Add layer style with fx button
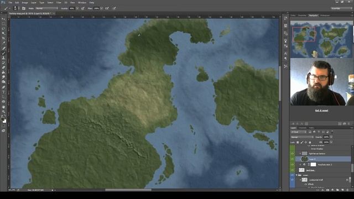Viewport: 354px width, 199px height. [323, 190]
